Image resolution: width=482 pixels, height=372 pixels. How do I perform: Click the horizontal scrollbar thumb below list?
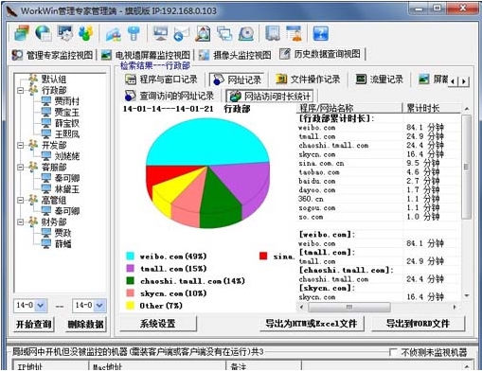[x=349, y=307]
